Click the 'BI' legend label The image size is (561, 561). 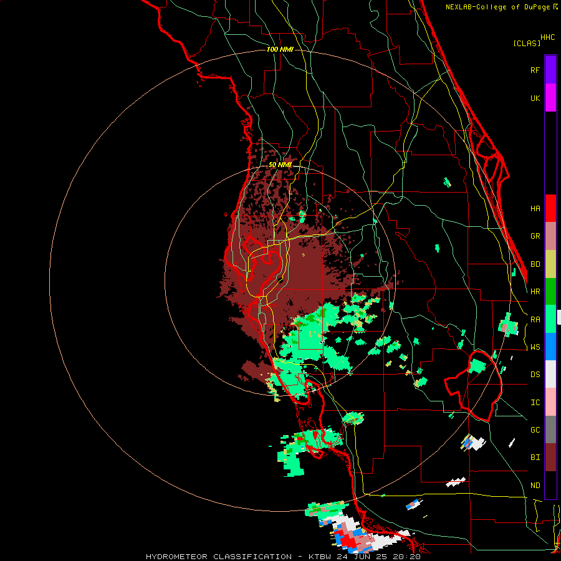(535, 458)
